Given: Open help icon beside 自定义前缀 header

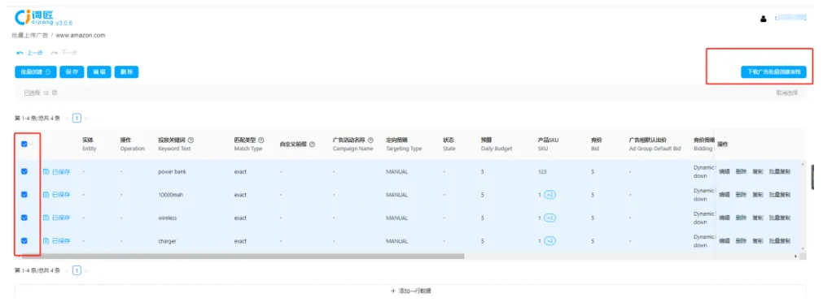Looking at the screenshot, I should [312, 145].
